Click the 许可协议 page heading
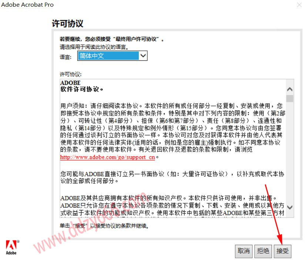 point(67,23)
